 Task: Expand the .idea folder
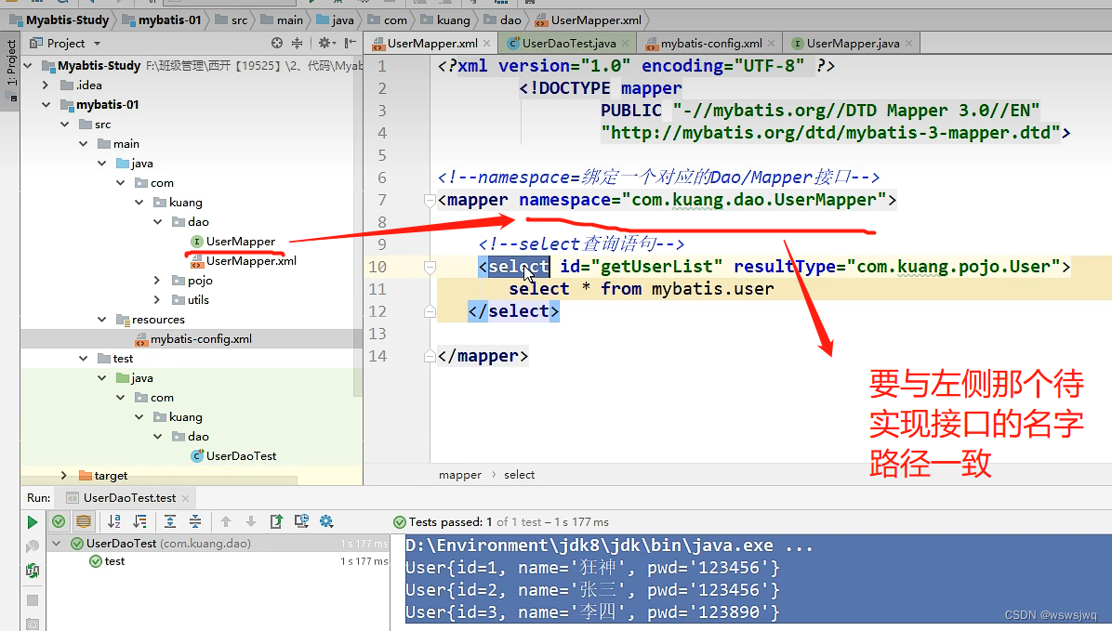click(46, 85)
